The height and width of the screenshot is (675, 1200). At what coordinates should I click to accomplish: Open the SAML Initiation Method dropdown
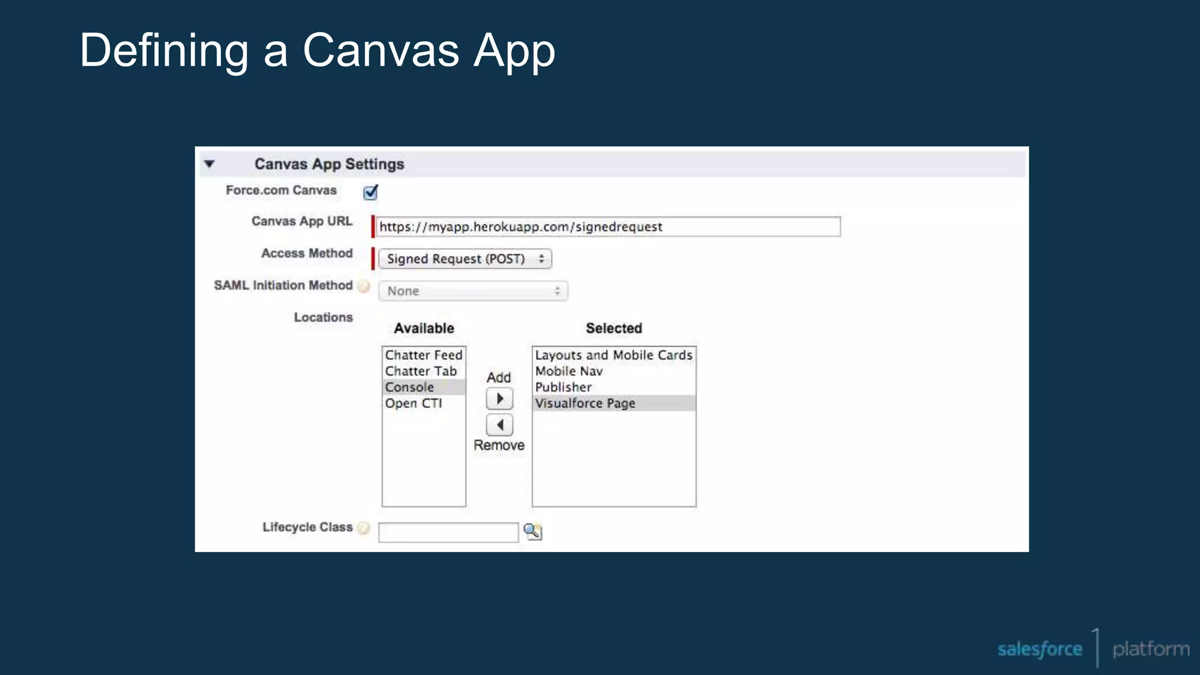[x=473, y=291]
